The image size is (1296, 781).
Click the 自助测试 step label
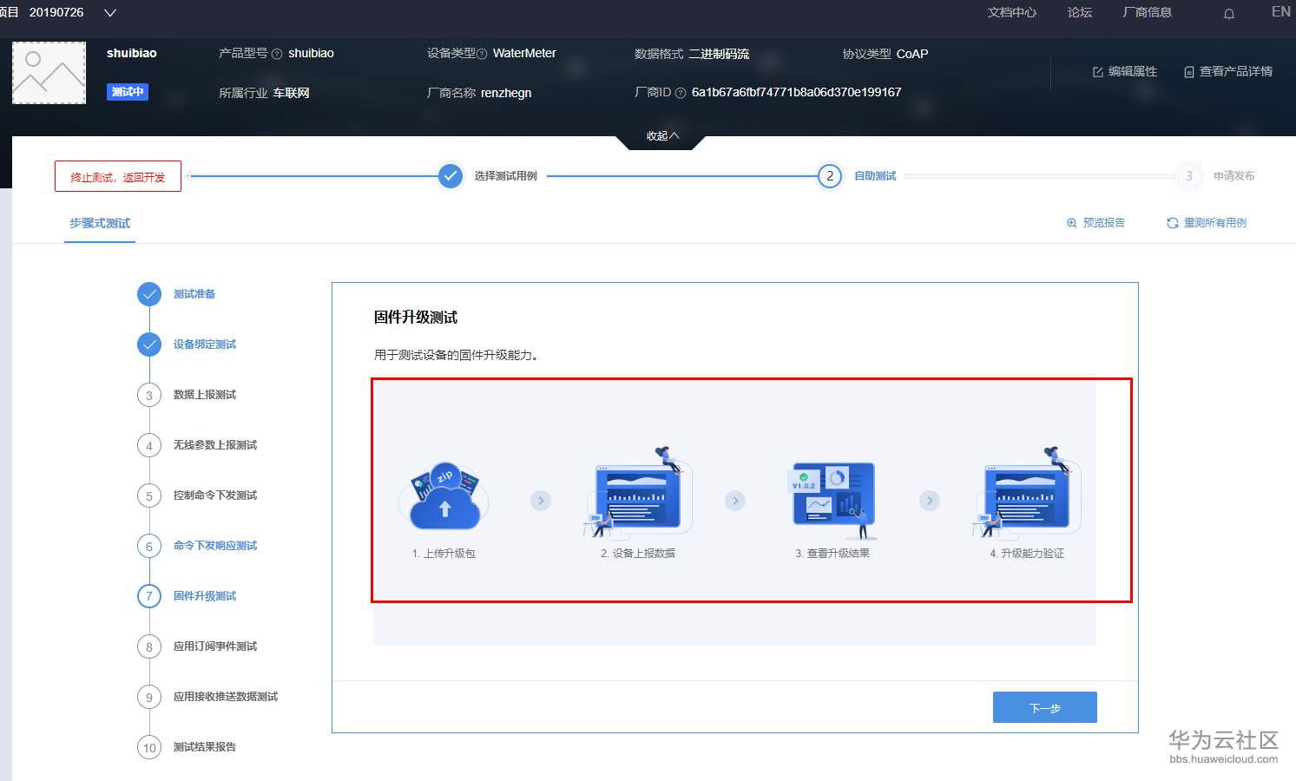pyautogui.click(x=875, y=176)
